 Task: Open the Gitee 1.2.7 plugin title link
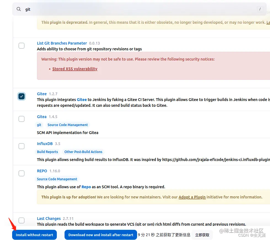[42, 94]
